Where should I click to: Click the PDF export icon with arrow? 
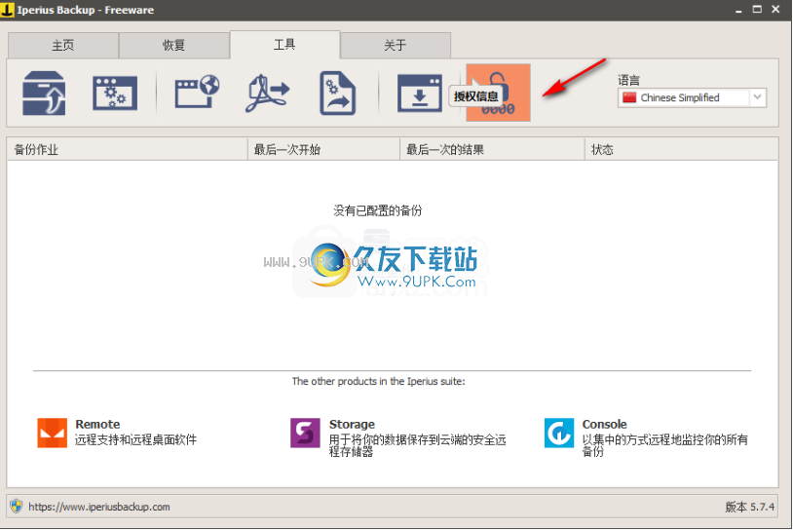[268, 94]
